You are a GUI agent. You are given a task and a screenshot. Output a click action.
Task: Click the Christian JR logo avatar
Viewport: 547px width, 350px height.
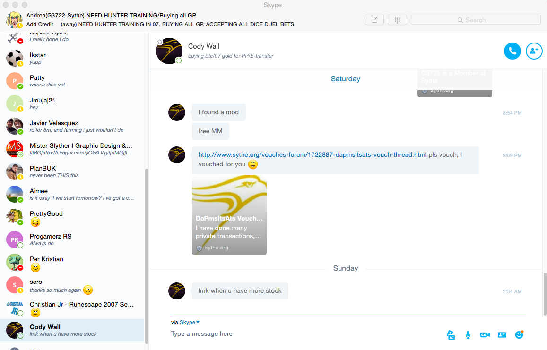tap(14, 307)
